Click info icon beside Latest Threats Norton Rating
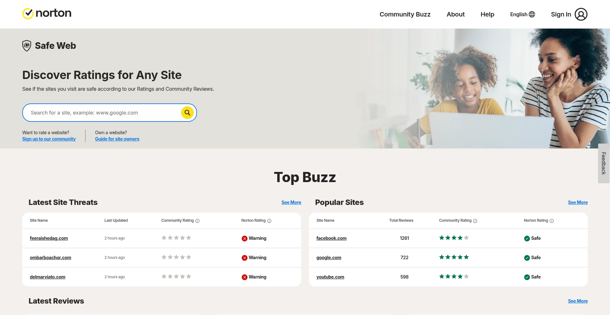The height and width of the screenshot is (315, 610). (269, 221)
